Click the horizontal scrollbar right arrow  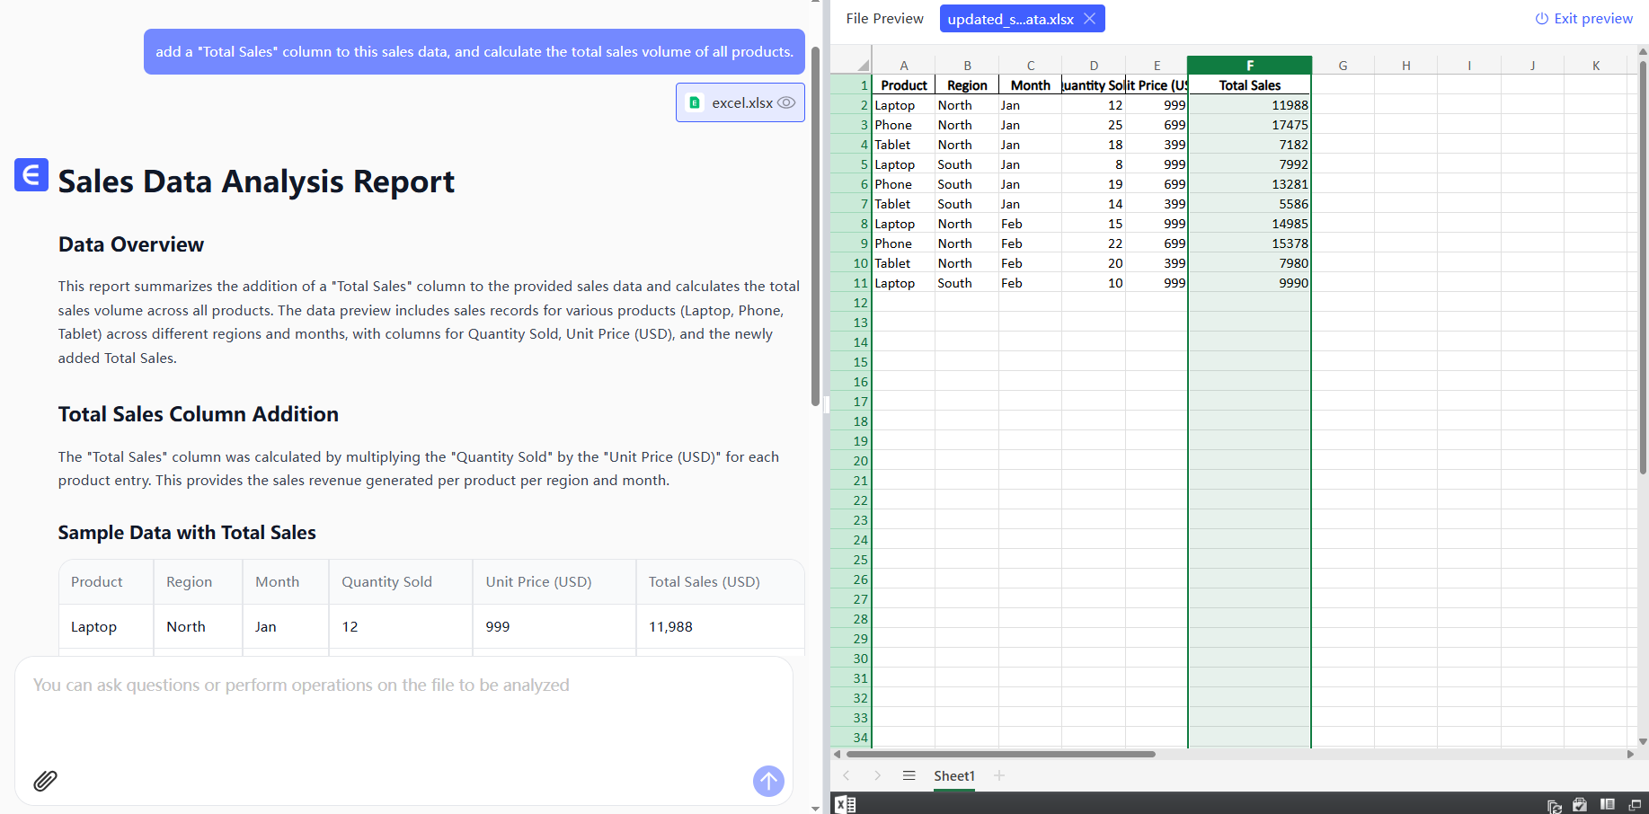point(1630,754)
